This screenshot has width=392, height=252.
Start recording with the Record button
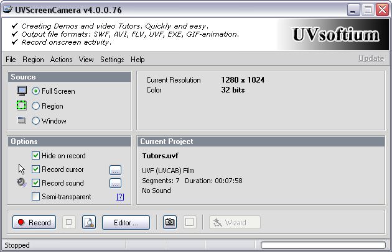pyautogui.click(x=34, y=222)
